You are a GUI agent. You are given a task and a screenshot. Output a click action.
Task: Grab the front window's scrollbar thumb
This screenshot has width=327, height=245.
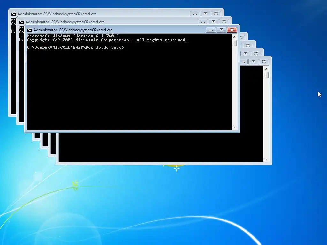tap(234, 43)
